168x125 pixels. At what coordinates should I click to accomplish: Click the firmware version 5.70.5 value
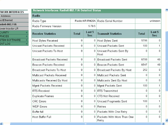point(92,26)
